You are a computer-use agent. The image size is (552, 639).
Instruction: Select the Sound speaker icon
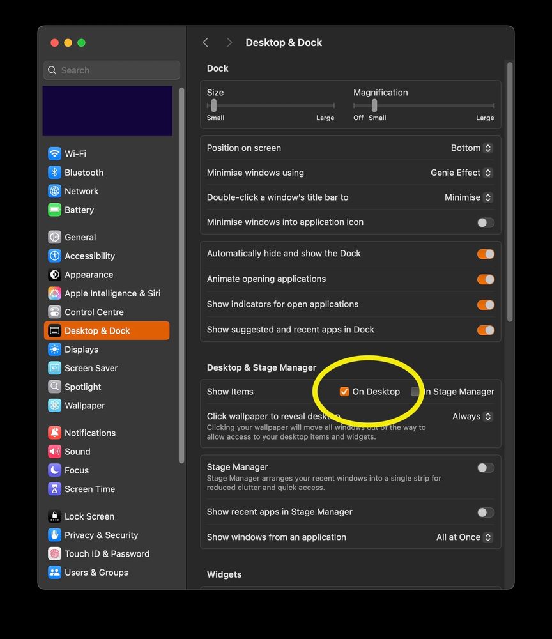(54, 451)
